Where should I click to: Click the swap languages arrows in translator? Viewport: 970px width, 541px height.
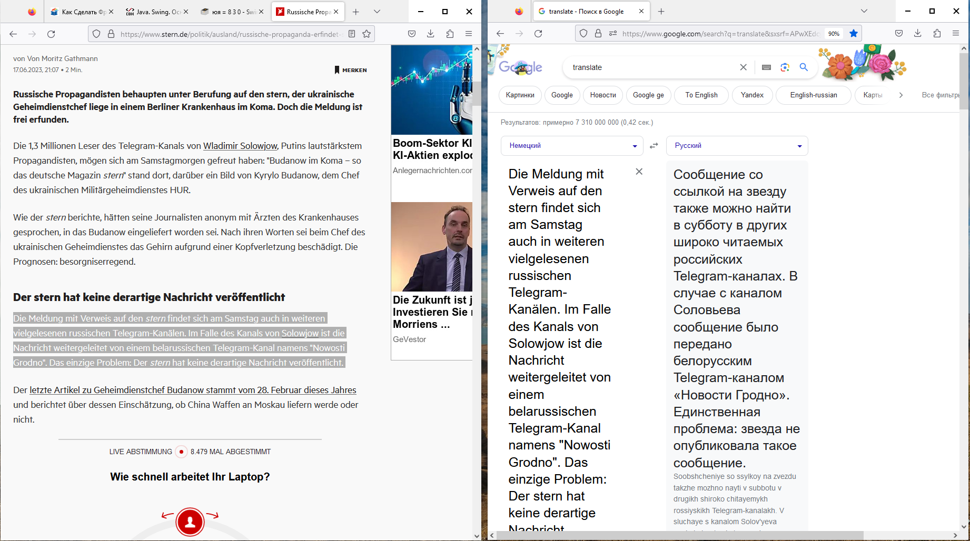(654, 146)
